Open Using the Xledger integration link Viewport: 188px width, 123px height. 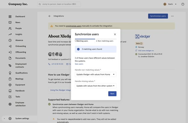click(61, 90)
